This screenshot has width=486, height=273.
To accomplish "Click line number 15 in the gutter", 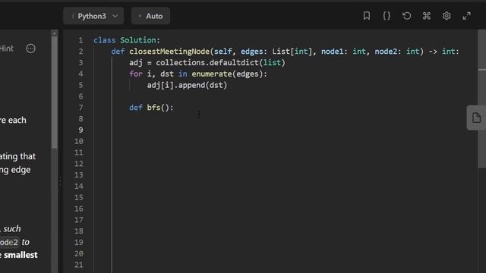I will click(79, 197).
